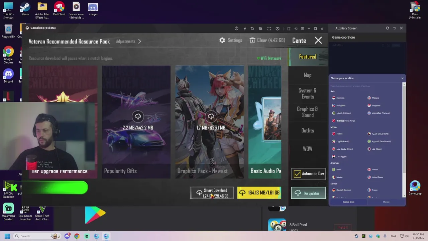The image size is (428, 241).
Task: Select Indonesia as location
Action: click(338, 98)
